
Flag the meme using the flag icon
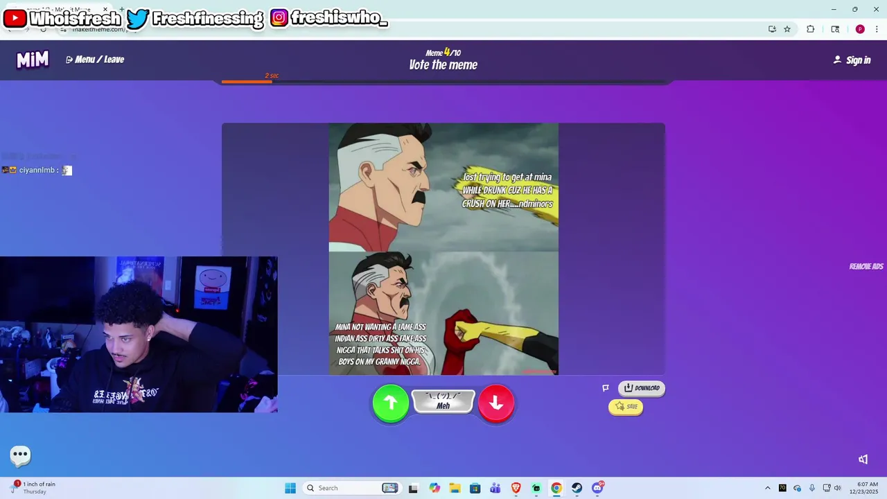(606, 388)
